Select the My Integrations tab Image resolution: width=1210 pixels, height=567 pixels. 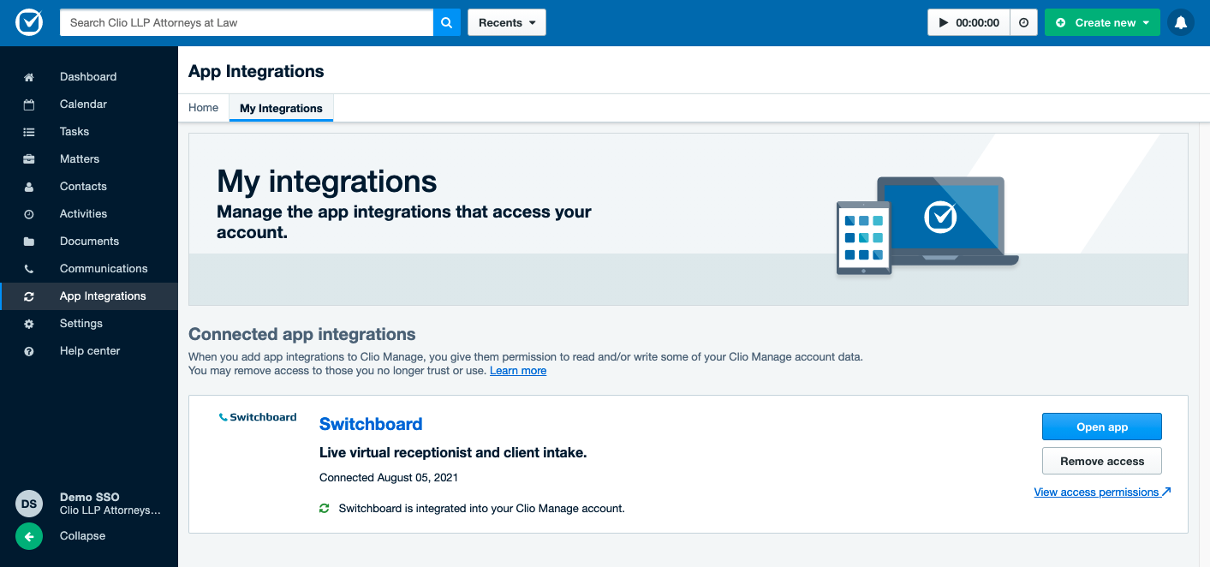click(x=281, y=108)
